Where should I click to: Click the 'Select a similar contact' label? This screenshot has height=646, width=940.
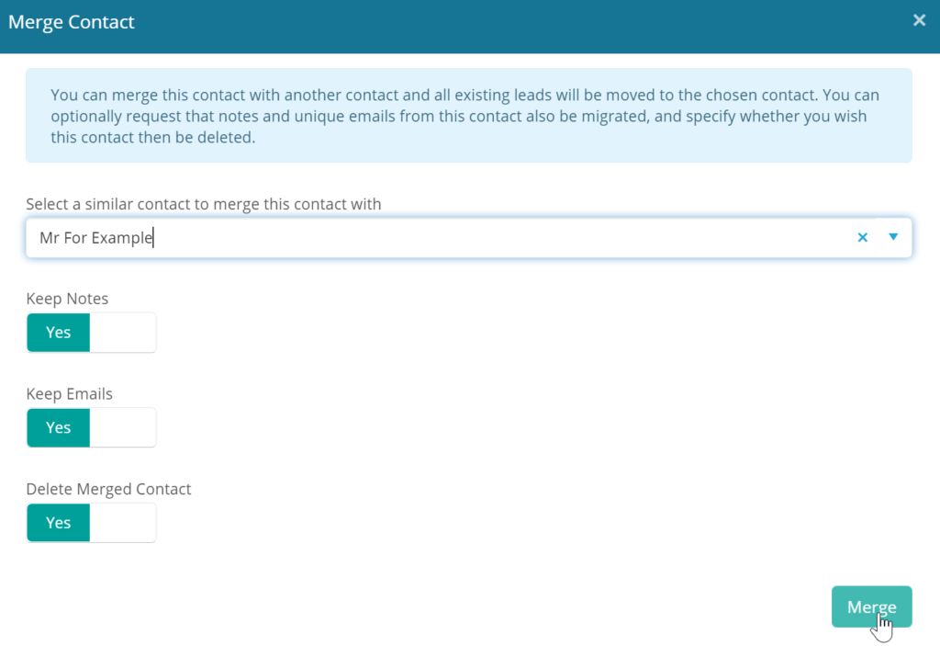point(203,204)
